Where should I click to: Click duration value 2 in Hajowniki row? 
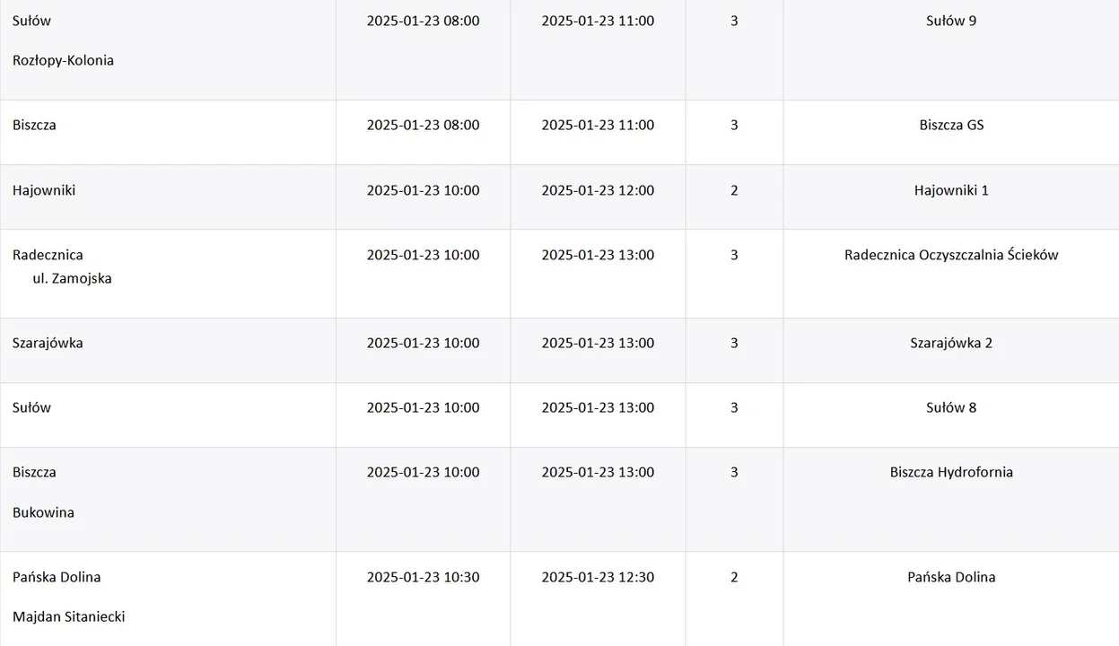pyautogui.click(x=734, y=190)
